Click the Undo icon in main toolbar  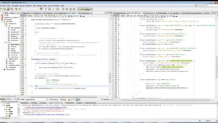click(x=16, y=9)
